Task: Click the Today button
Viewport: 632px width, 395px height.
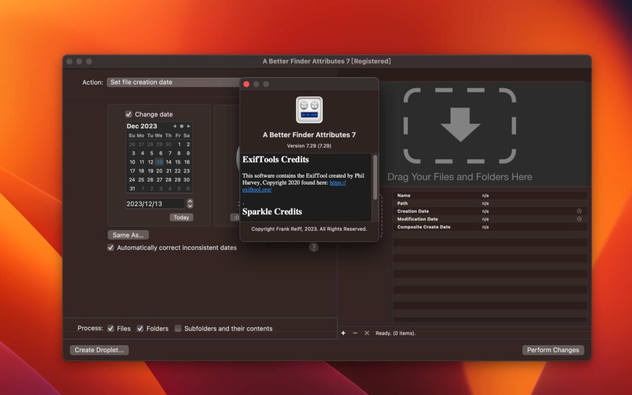Action: pos(183,217)
